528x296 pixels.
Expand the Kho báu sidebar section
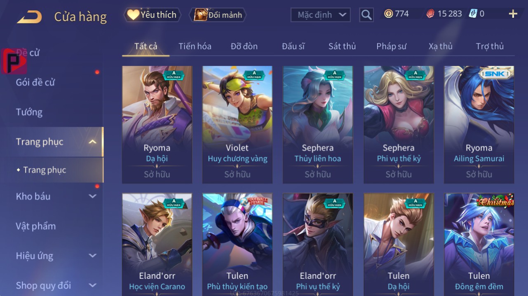coord(93,196)
